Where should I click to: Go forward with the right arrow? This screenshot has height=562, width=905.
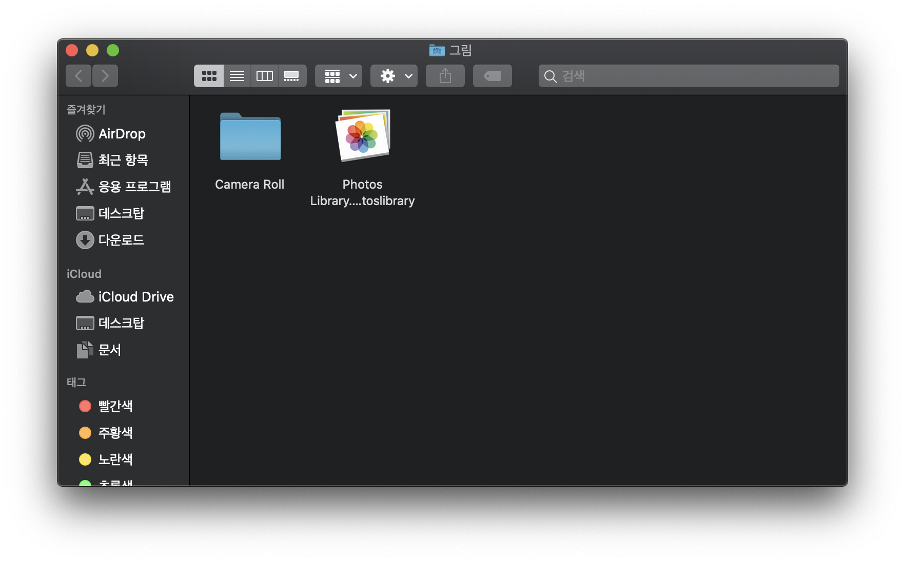point(105,76)
